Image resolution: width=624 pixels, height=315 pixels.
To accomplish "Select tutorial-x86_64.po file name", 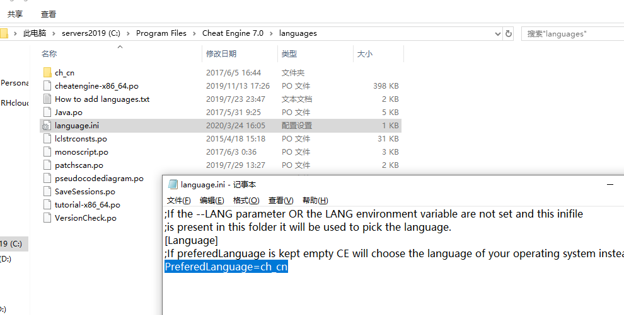I will [x=88, y=205].
